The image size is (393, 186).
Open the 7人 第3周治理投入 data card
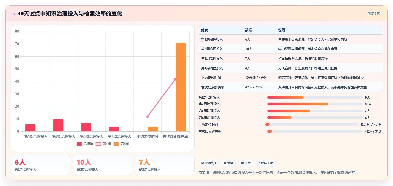click(165, 165)
